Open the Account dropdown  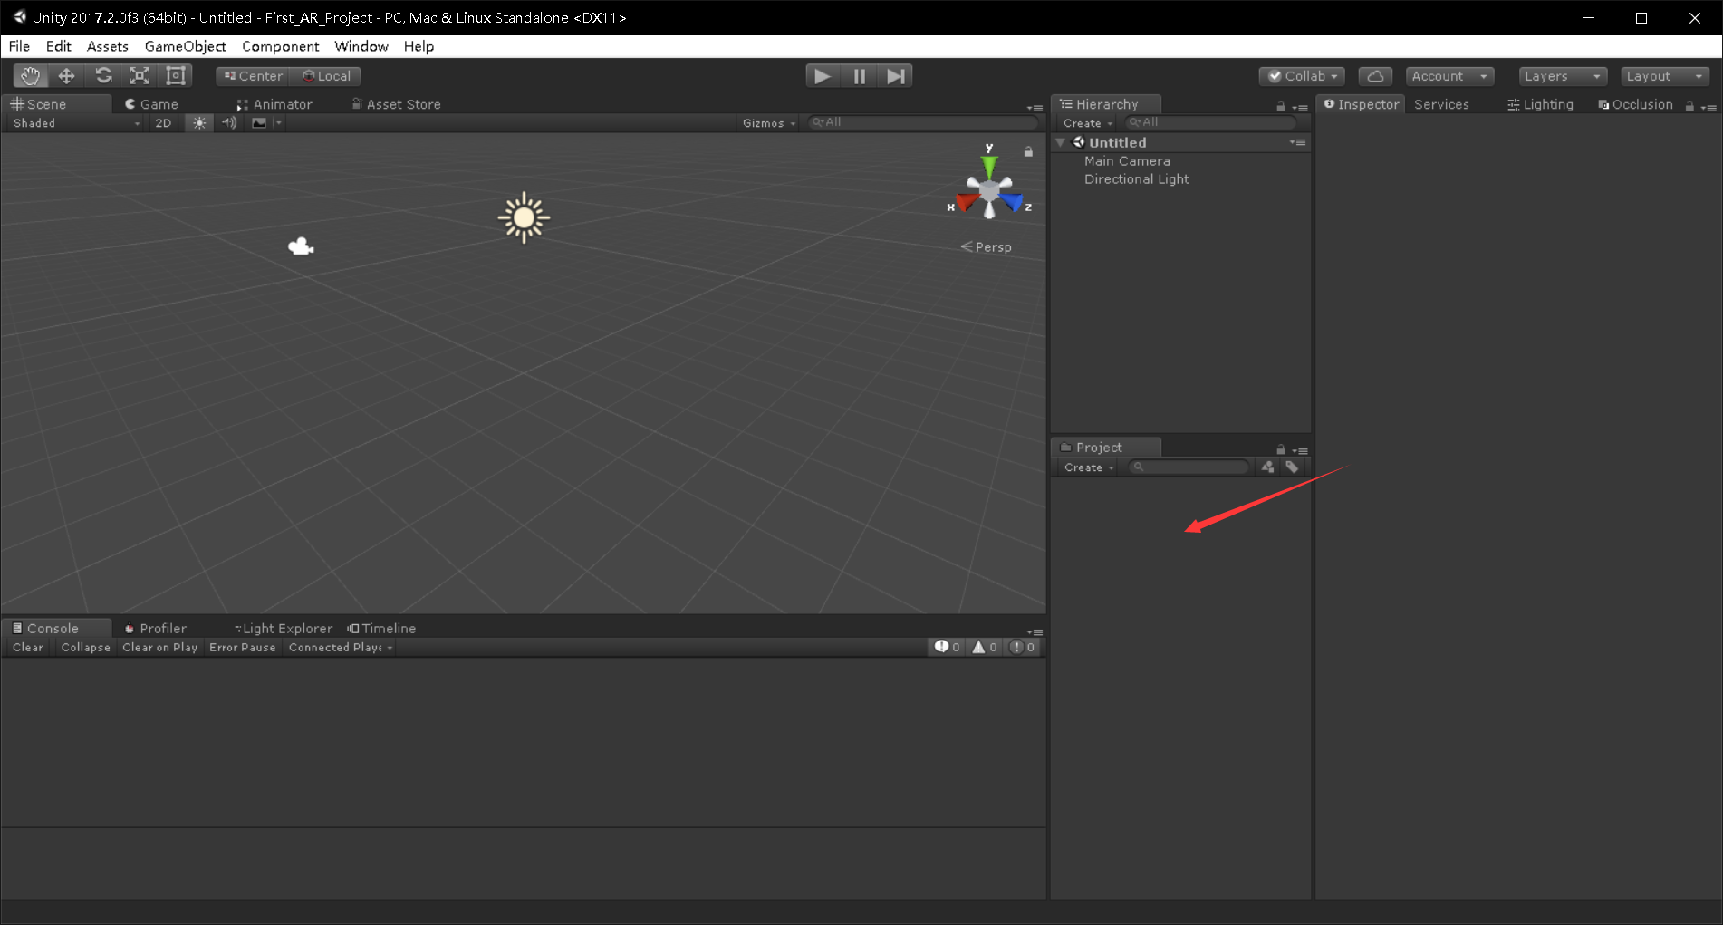pyautogui.click(x=1449, y=76)
